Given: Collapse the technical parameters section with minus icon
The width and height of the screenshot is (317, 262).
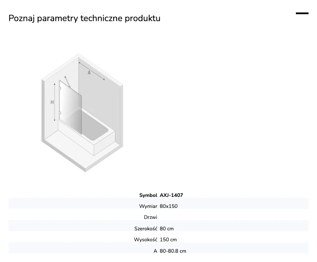Looking at the screenshot, I should (x=302, y=14).
